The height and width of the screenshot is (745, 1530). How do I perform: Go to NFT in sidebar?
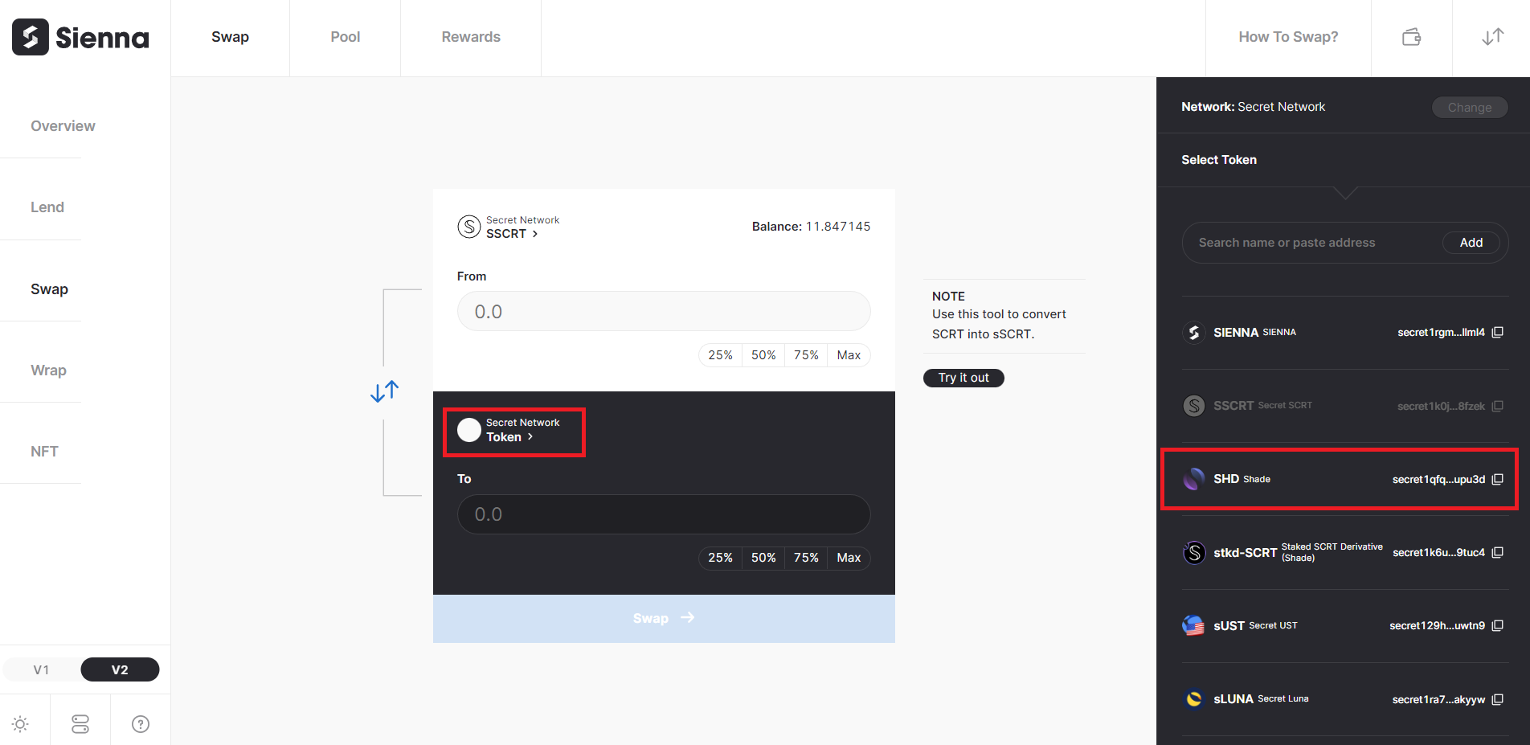[44, 452]
